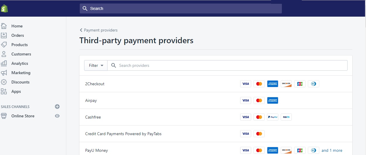Image resolution: width=366 pixels, height=155 pixels.
Task: Open Home in the sidebar
Action: point(17,26)
